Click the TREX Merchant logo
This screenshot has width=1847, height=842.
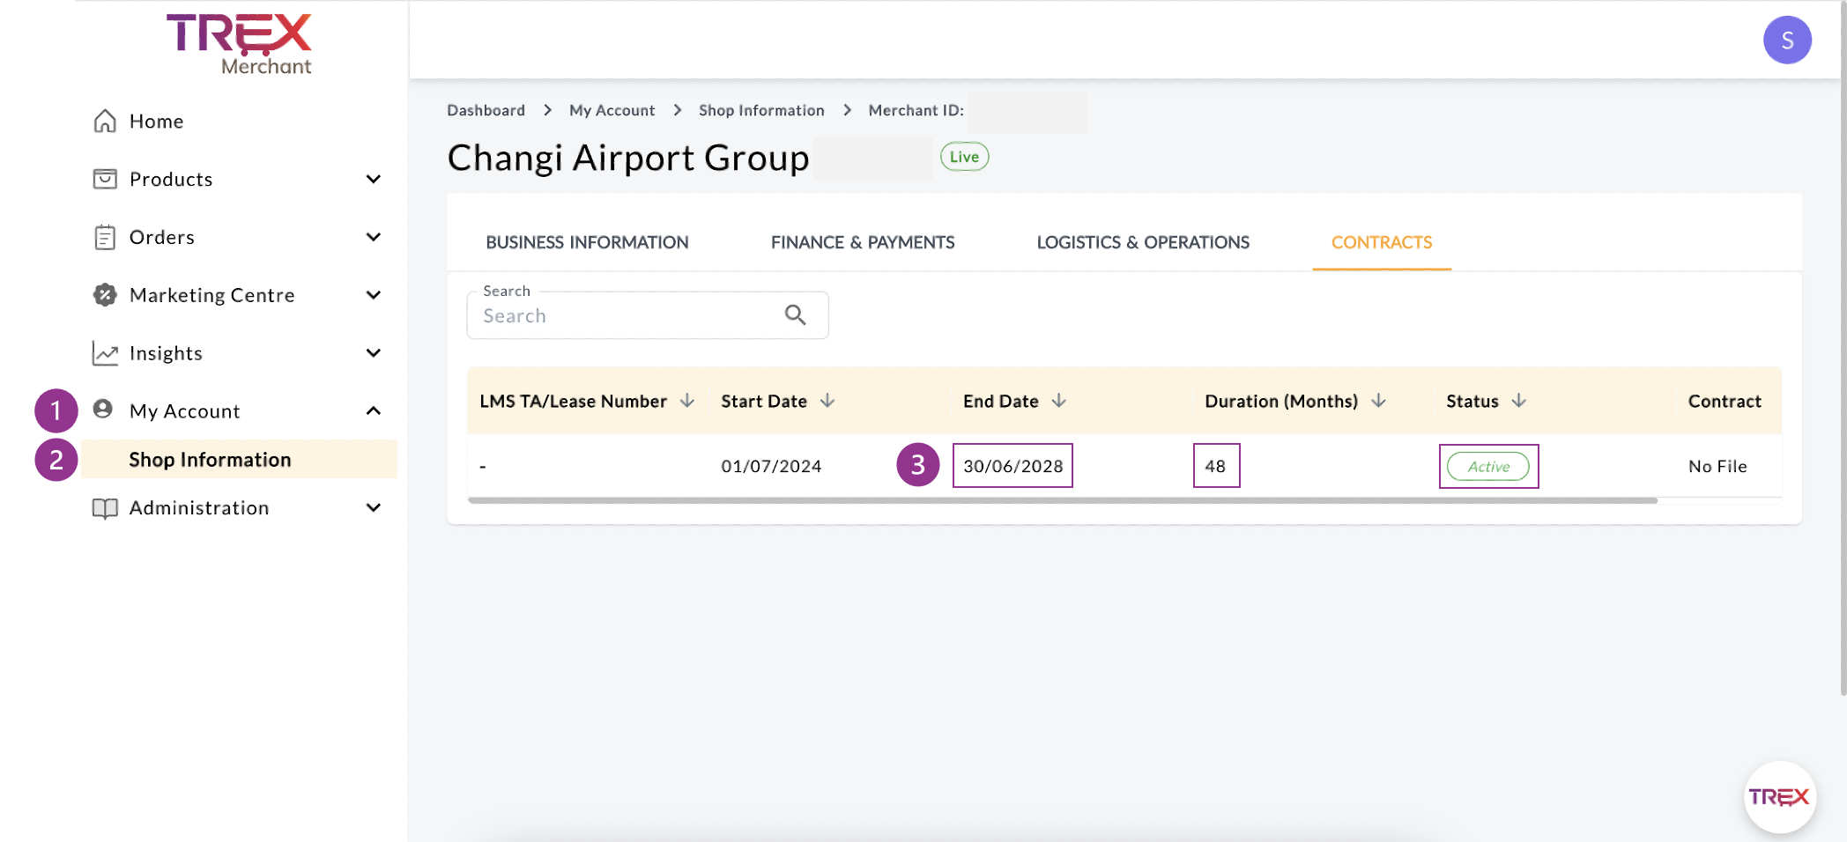[x=239, y=44]
